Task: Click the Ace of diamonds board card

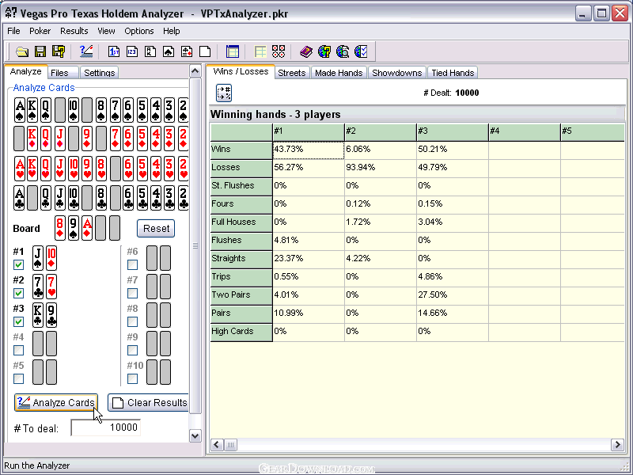Action: 87,228
